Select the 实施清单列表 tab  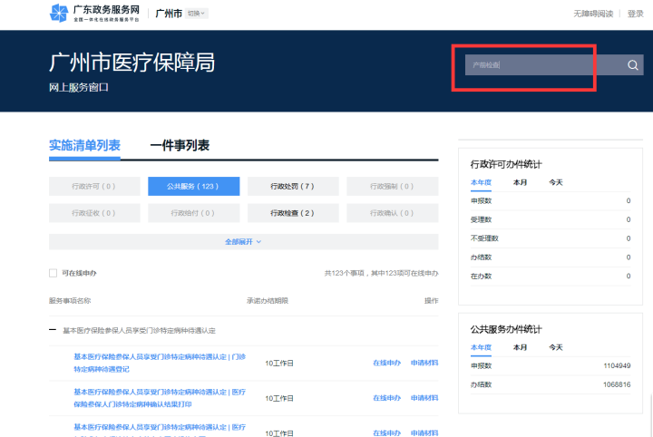pos(84,146)
